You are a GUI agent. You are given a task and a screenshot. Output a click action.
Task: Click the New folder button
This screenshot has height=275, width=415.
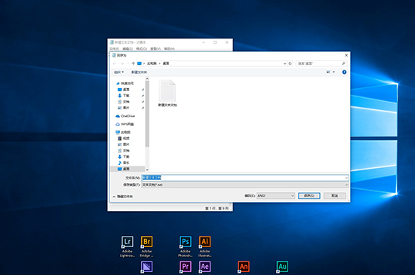click(x=139, y=72)
